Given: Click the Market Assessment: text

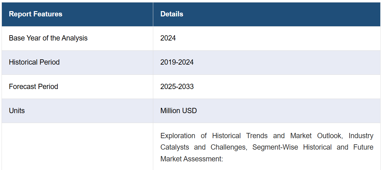Looking at the screenshot, I should click(192, 159).
